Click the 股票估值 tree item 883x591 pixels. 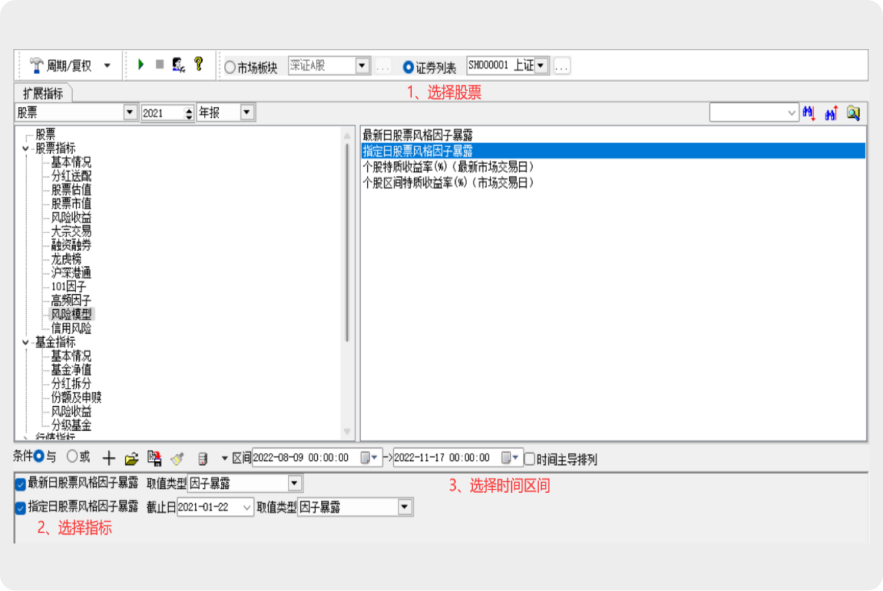(x=72, y=189)
